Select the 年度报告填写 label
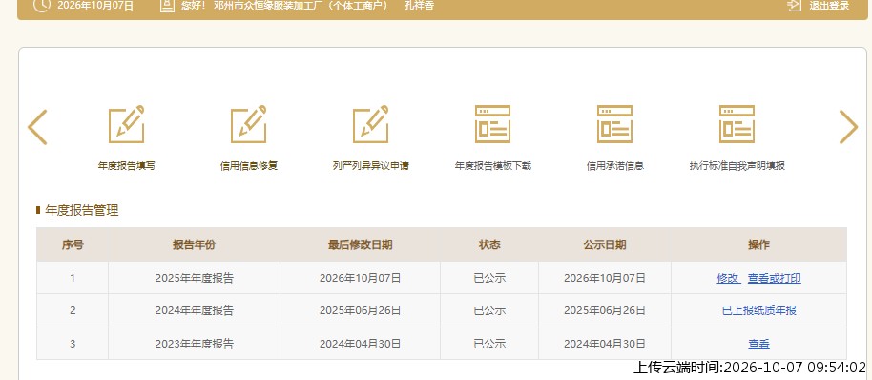This screenshot has width=872, height=380. point(126,166)
